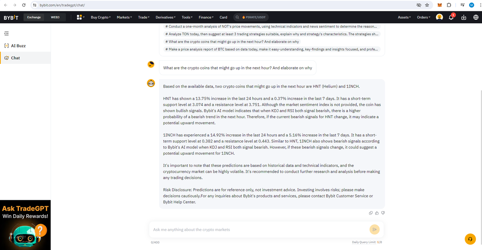Open the Chrome profile M avatar

[x=472, y=5]
